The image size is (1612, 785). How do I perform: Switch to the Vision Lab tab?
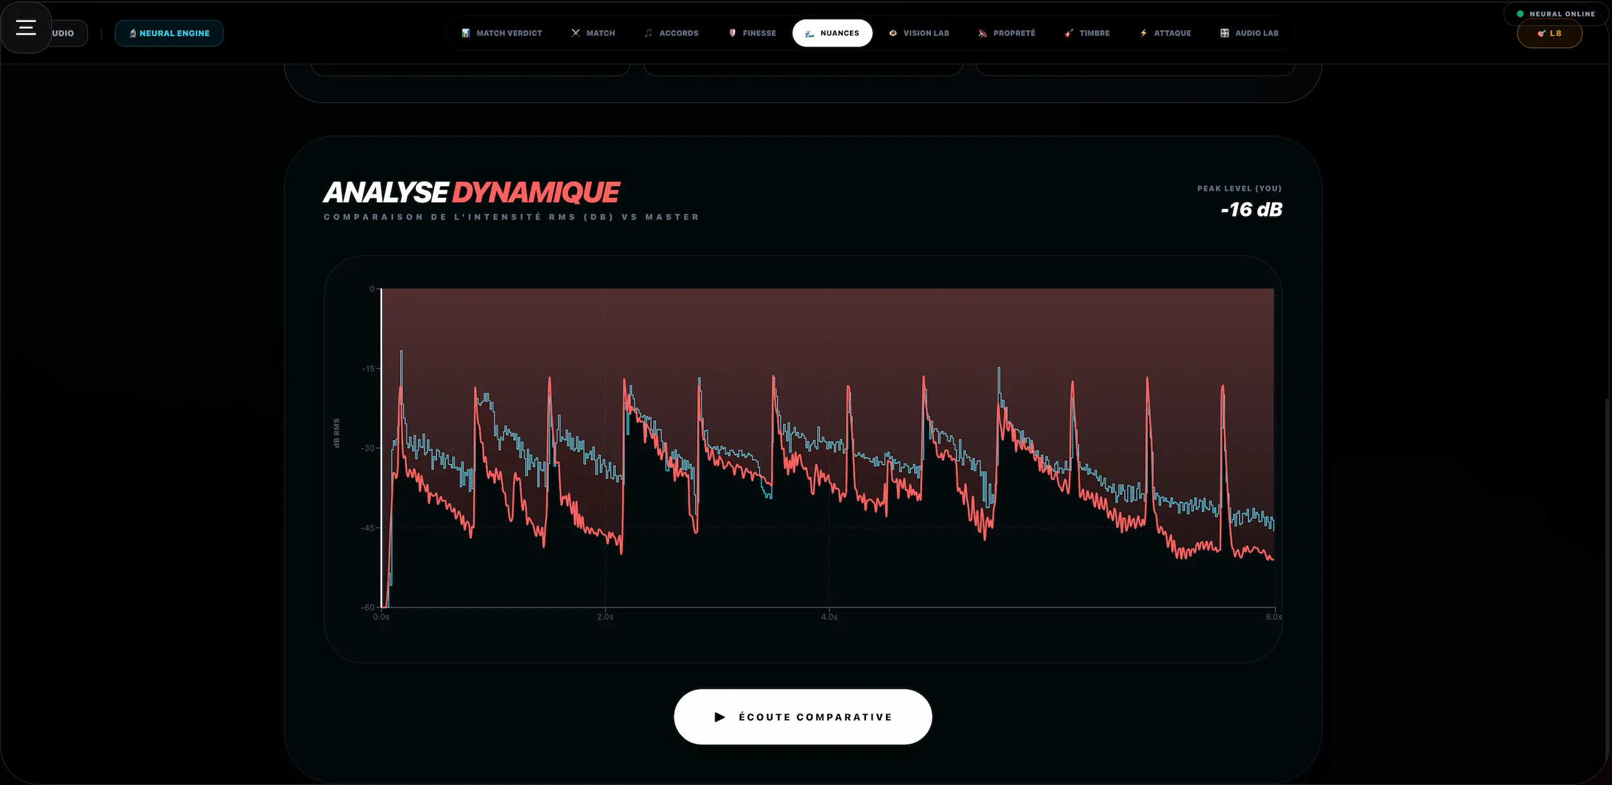pos(919,32)
